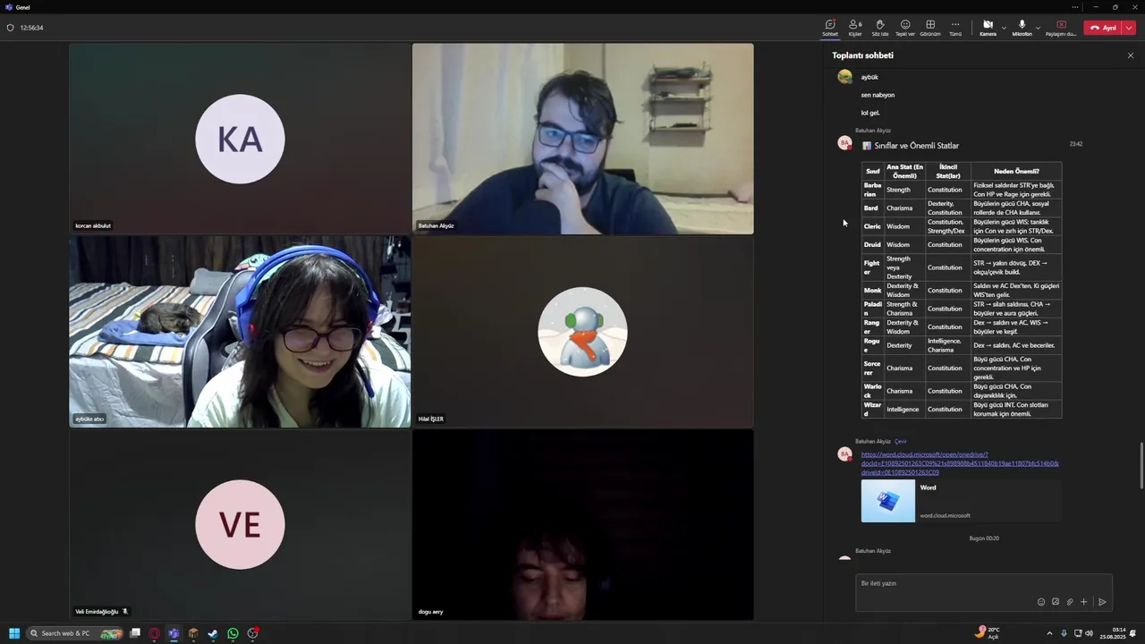Close the Toplantı sohbeti panel
Screen dimensions: 1145x644
pyautogui.click(x=1130, y=55)
